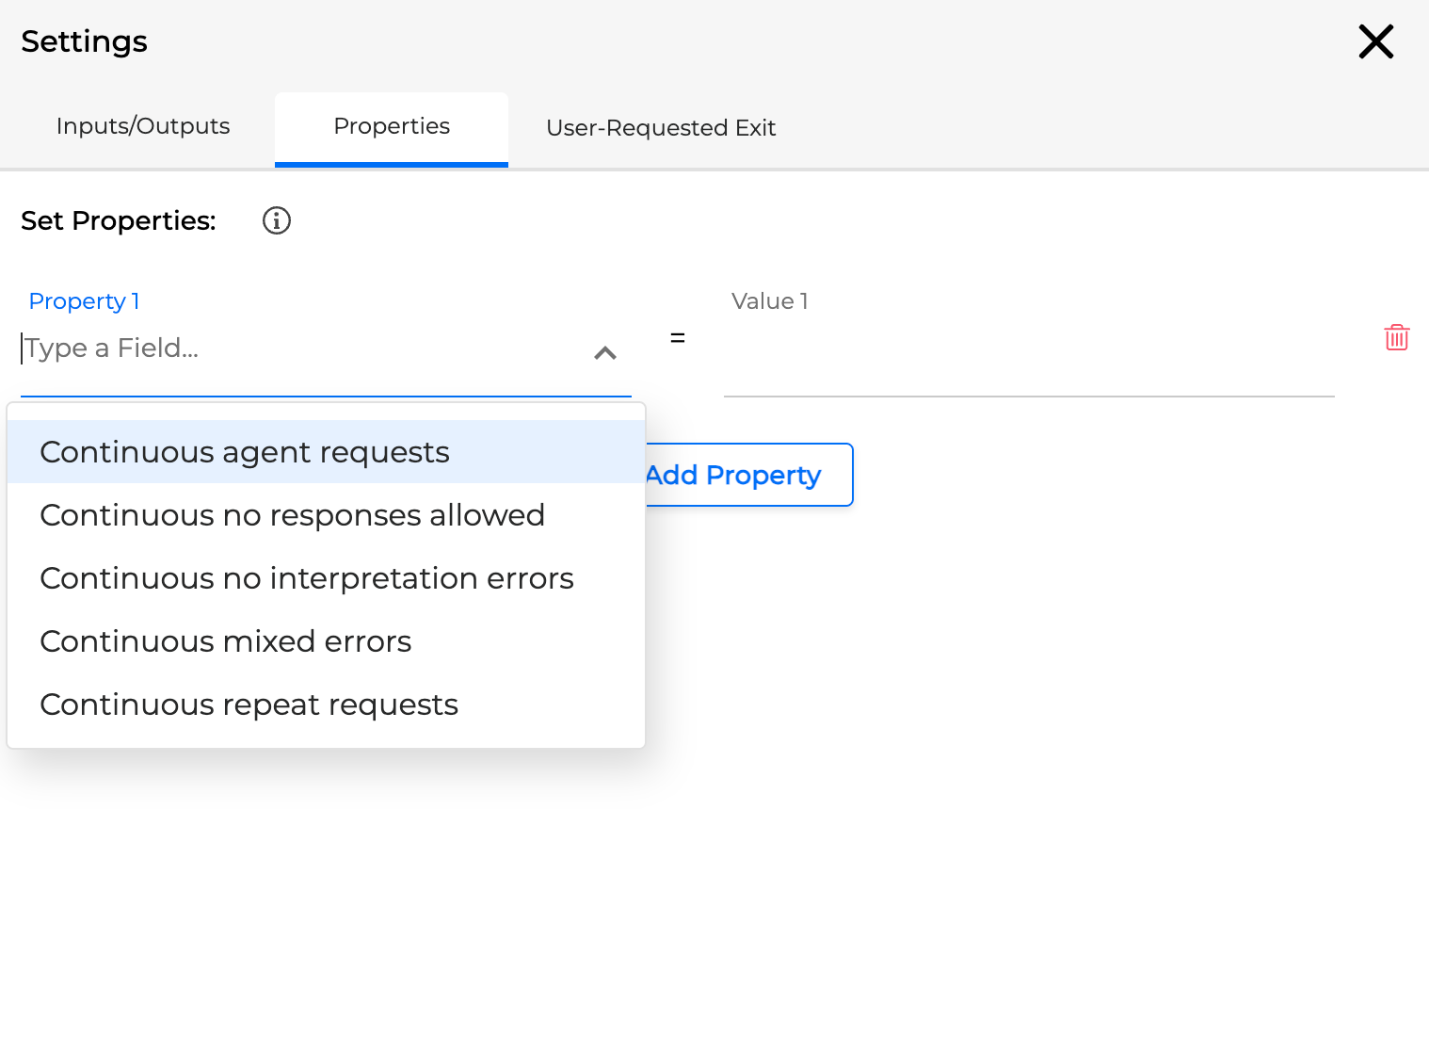The height and width of the screenshot is (1053, 1429).
Task: Select Continuous agent requests from the dropdown
Action: (245, 451)
